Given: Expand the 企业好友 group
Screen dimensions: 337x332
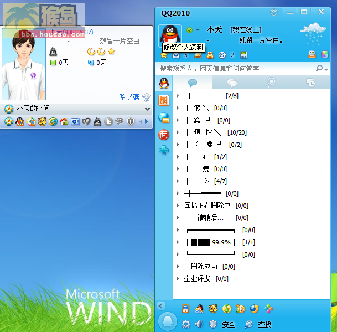Looking at the screenshot, I should 178,279.
